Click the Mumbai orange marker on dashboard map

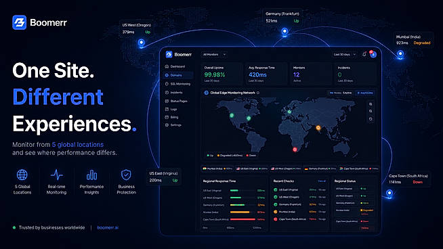[x=318, y=128]
